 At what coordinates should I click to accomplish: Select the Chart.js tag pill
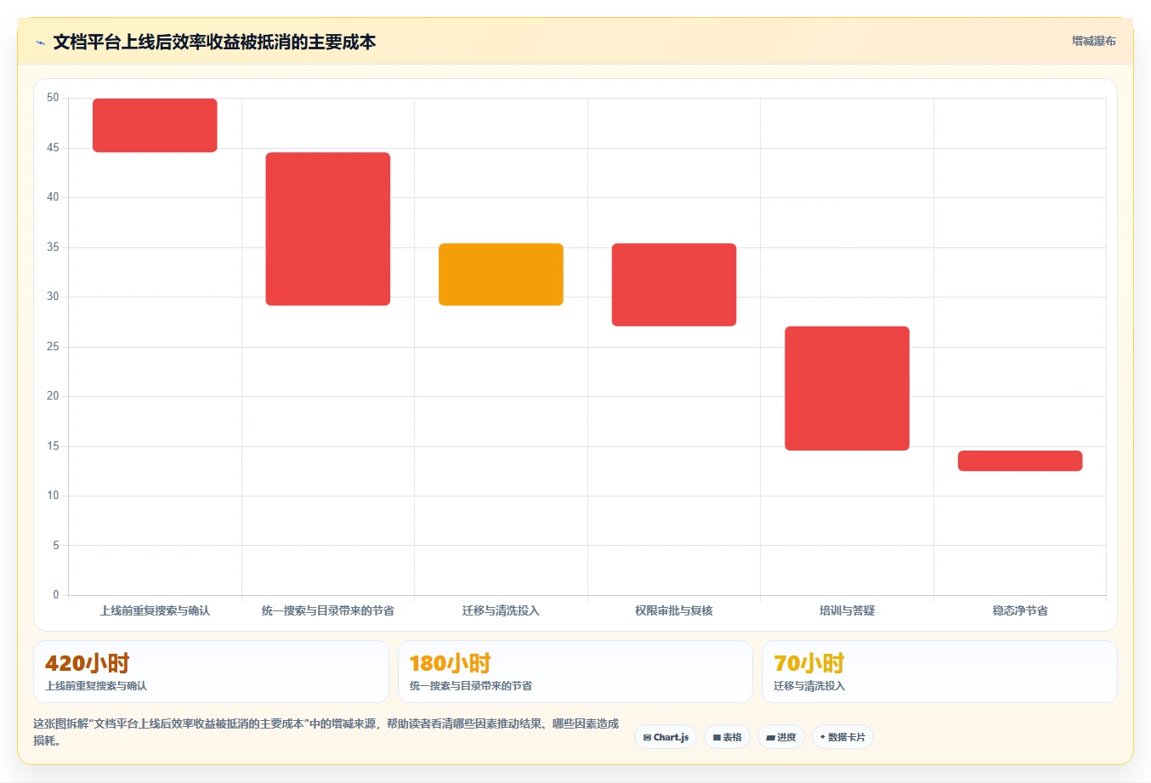click(x=666, y=737)
